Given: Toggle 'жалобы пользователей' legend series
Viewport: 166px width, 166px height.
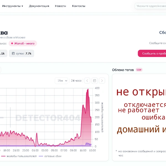Looking at the screenshot, I should click(19, 156).
